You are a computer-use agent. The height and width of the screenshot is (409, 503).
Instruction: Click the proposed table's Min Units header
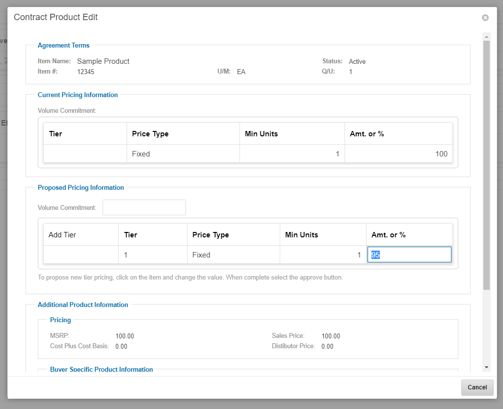tap(322, 235)
